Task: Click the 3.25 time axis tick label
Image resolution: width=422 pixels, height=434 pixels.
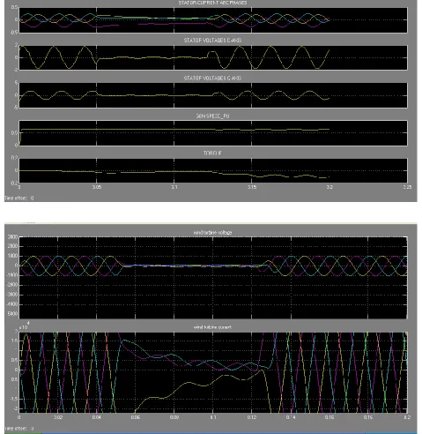Action: [x=407, y=187]
